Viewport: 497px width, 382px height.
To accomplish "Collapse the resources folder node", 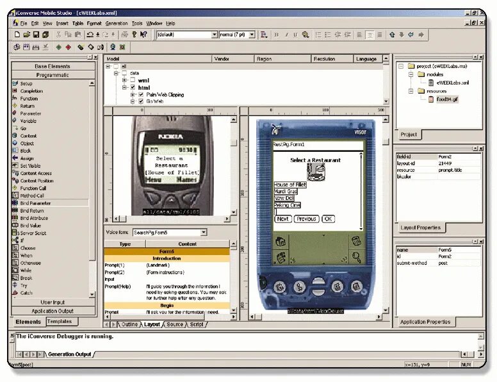I will point(411,91).
